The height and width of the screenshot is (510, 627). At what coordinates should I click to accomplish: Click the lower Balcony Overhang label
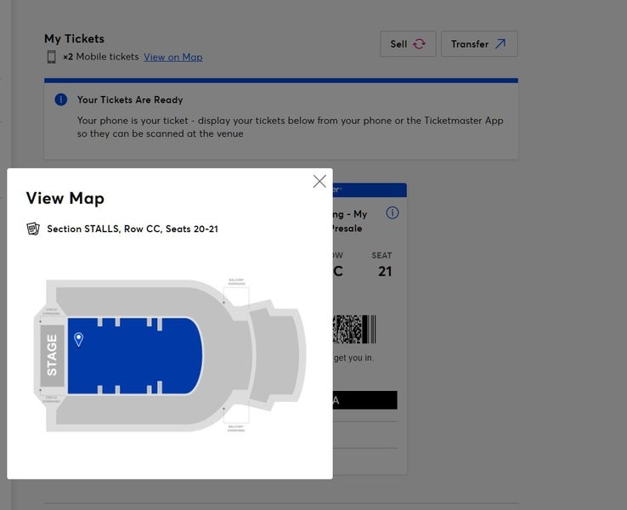(x=236, y=428)
